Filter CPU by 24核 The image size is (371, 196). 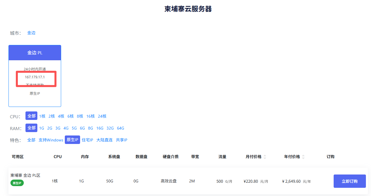coord(102,116)
